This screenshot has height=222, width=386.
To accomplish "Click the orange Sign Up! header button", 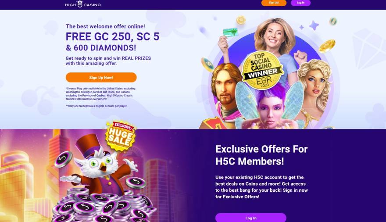I will (274, 3).
